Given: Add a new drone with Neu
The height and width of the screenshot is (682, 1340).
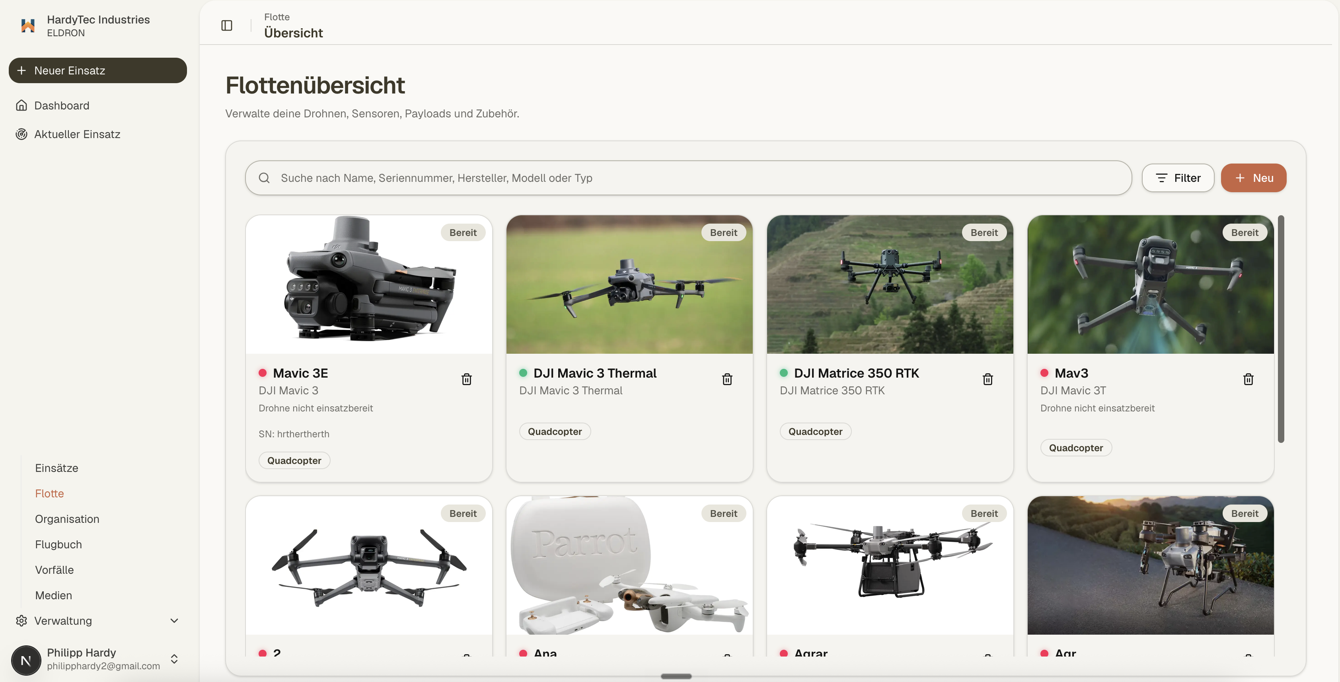Looking at the screenshot, I should tap(1254, 178).
